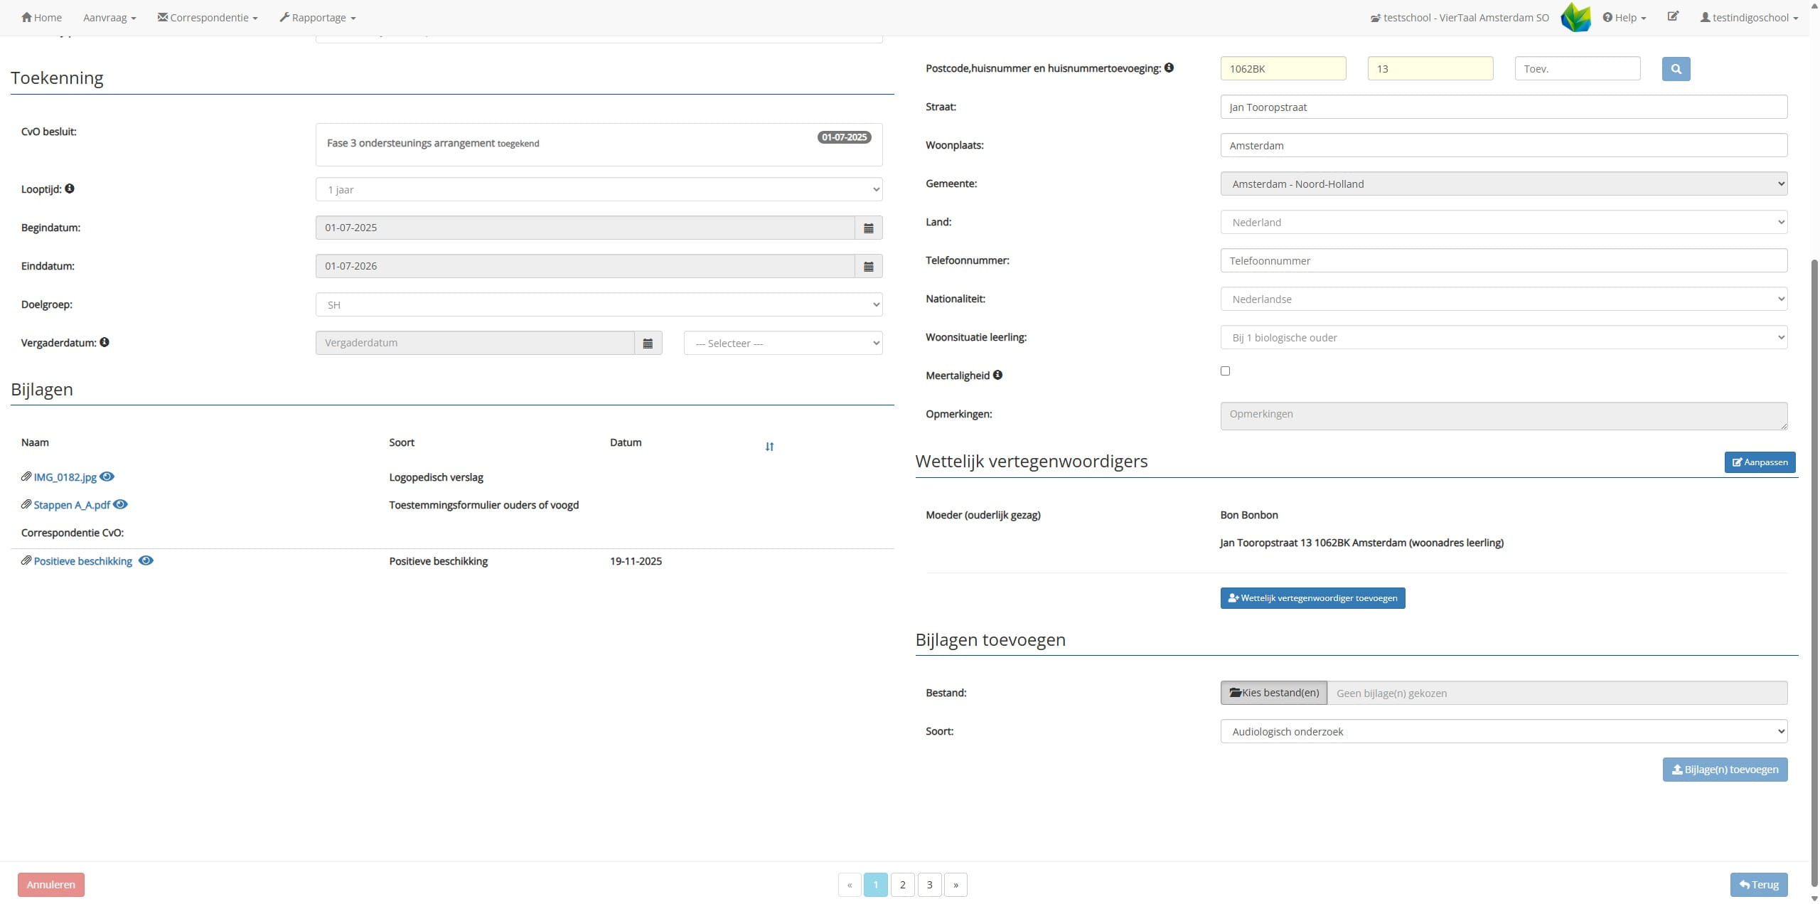Toggle the Meertaligheid checkbox
1820x904 pixels.
(1225, 371)
